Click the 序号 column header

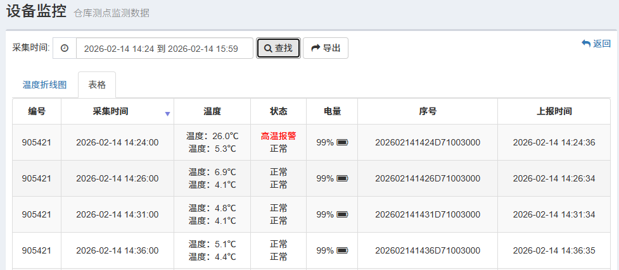tap(428, 111)
